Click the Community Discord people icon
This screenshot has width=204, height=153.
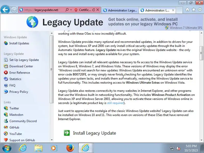pyautogui.click(x=6, y=121)
